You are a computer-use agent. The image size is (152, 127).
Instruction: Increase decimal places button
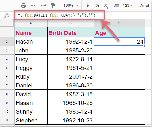pos(117,6)
